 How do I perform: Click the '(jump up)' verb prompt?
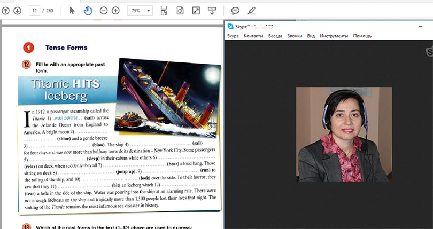coord(125,171)
